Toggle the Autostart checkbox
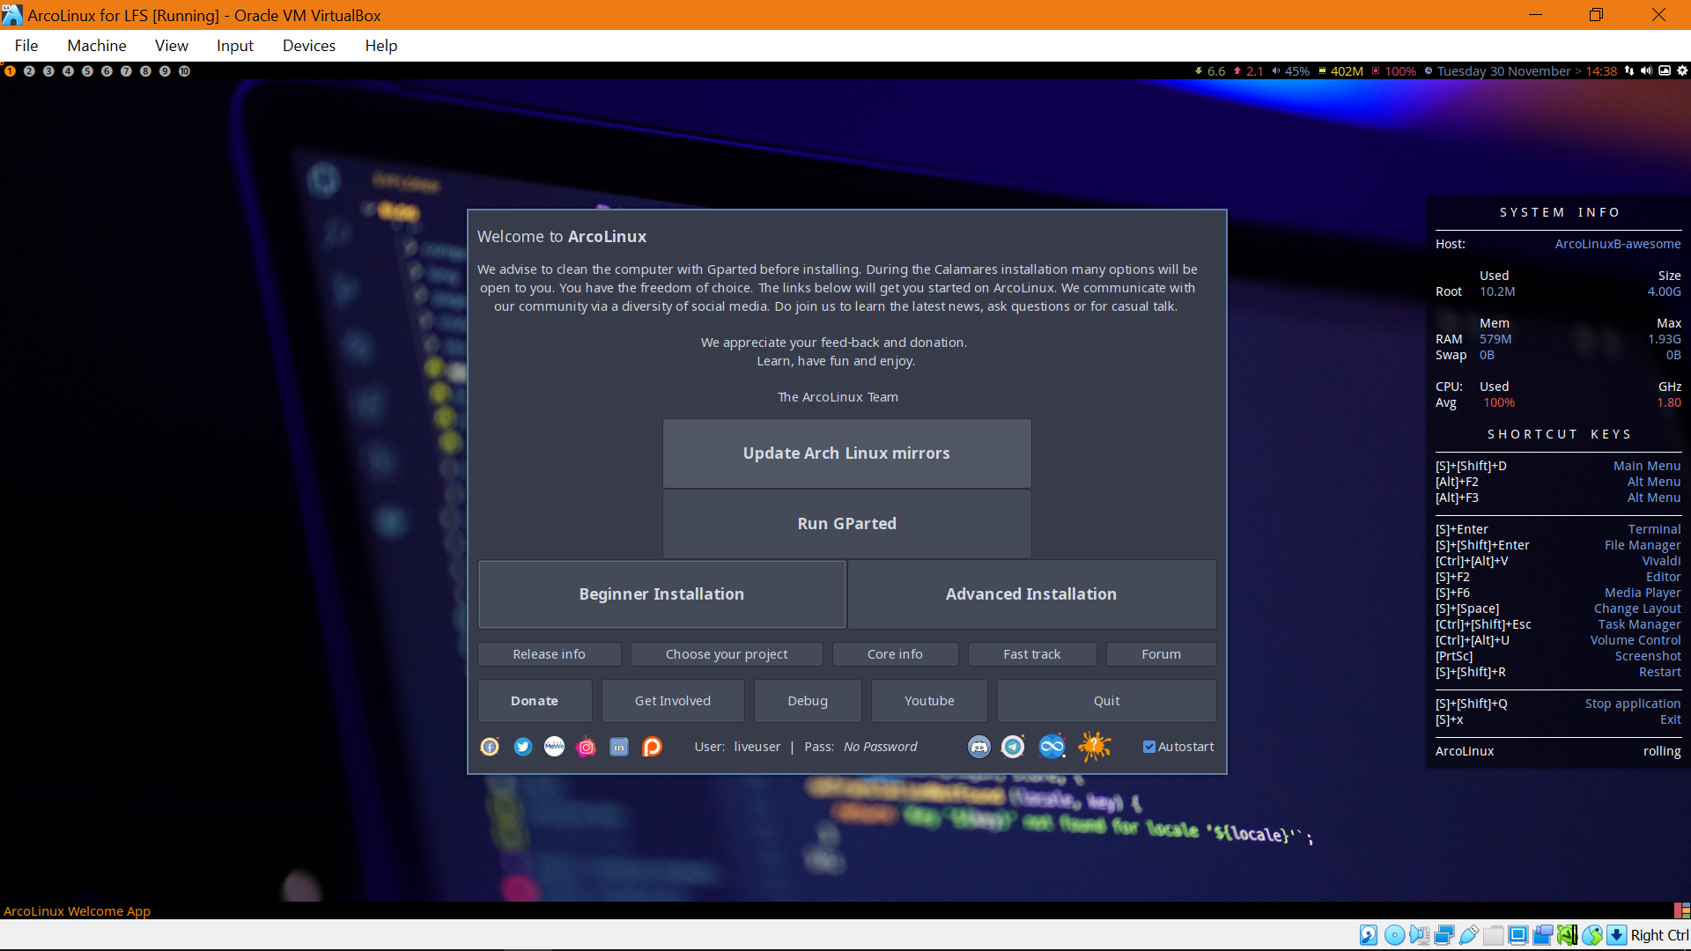Screen dimensions: 1691x951 (1149, 747)
